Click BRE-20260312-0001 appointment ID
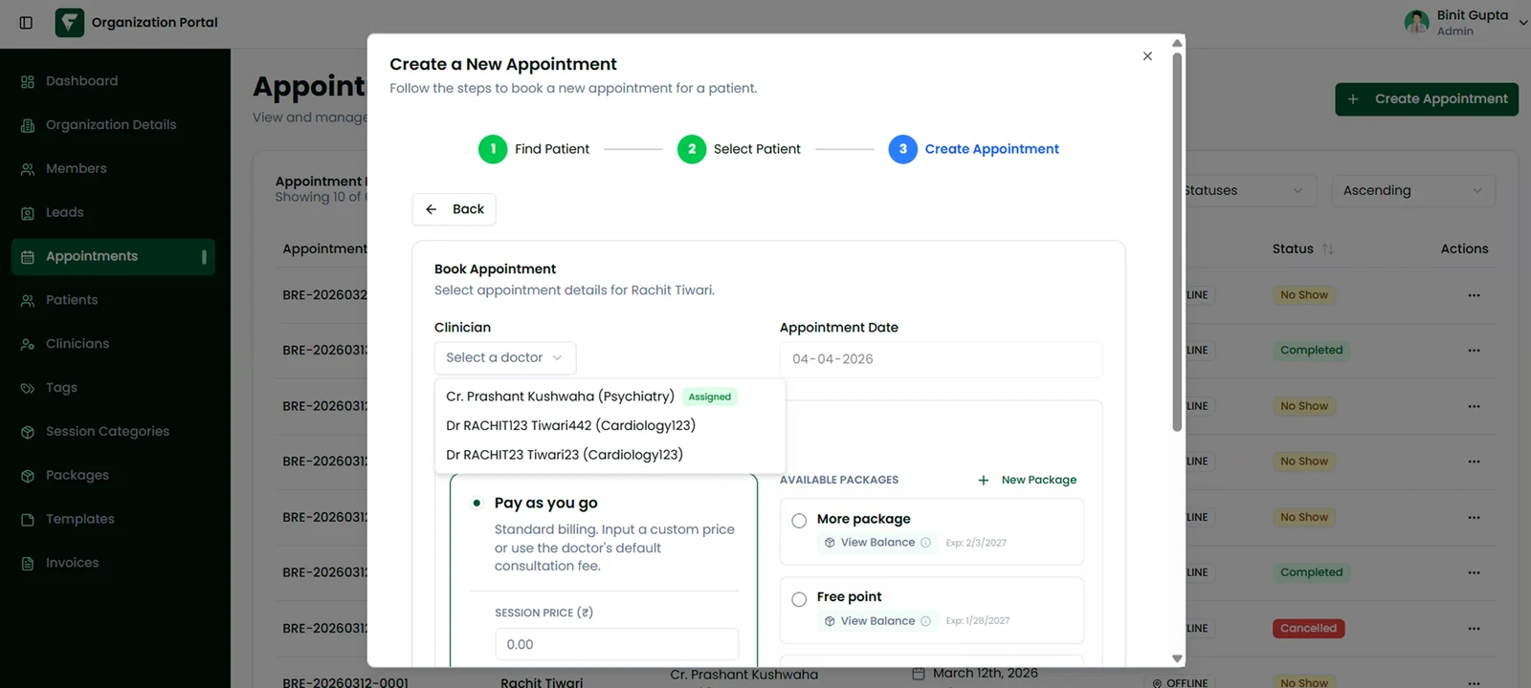Viewport: 1531px width, 688px height. coord(345,682)
